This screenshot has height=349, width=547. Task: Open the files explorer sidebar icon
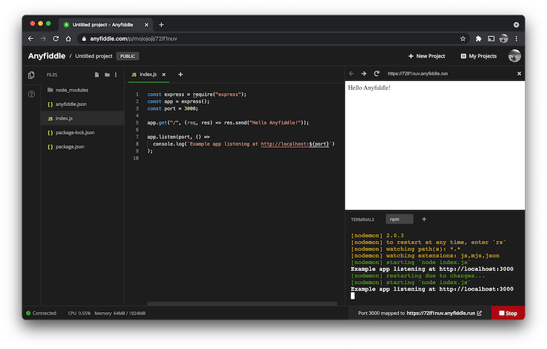tap(31, 75)
